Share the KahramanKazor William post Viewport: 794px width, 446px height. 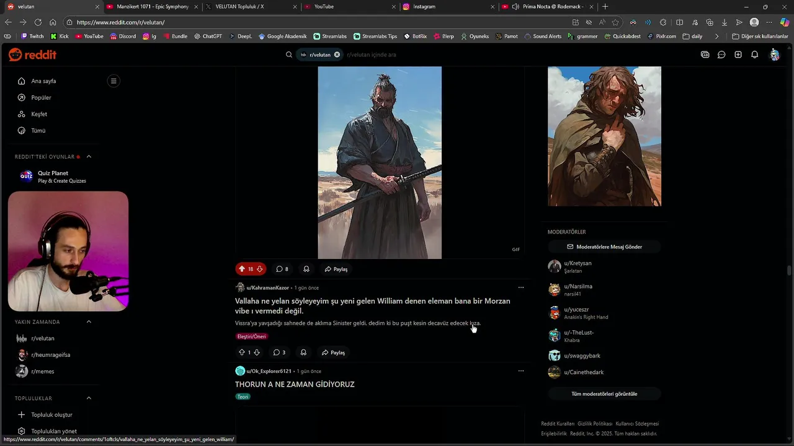(x=333, y=352)
